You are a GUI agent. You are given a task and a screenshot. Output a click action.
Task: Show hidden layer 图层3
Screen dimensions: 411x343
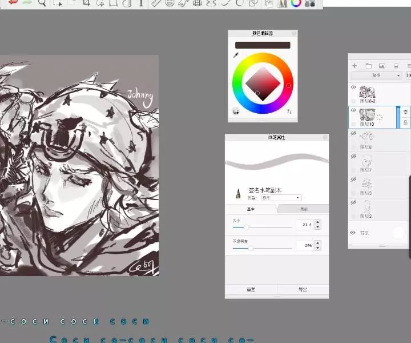click(x=353, y=180)
